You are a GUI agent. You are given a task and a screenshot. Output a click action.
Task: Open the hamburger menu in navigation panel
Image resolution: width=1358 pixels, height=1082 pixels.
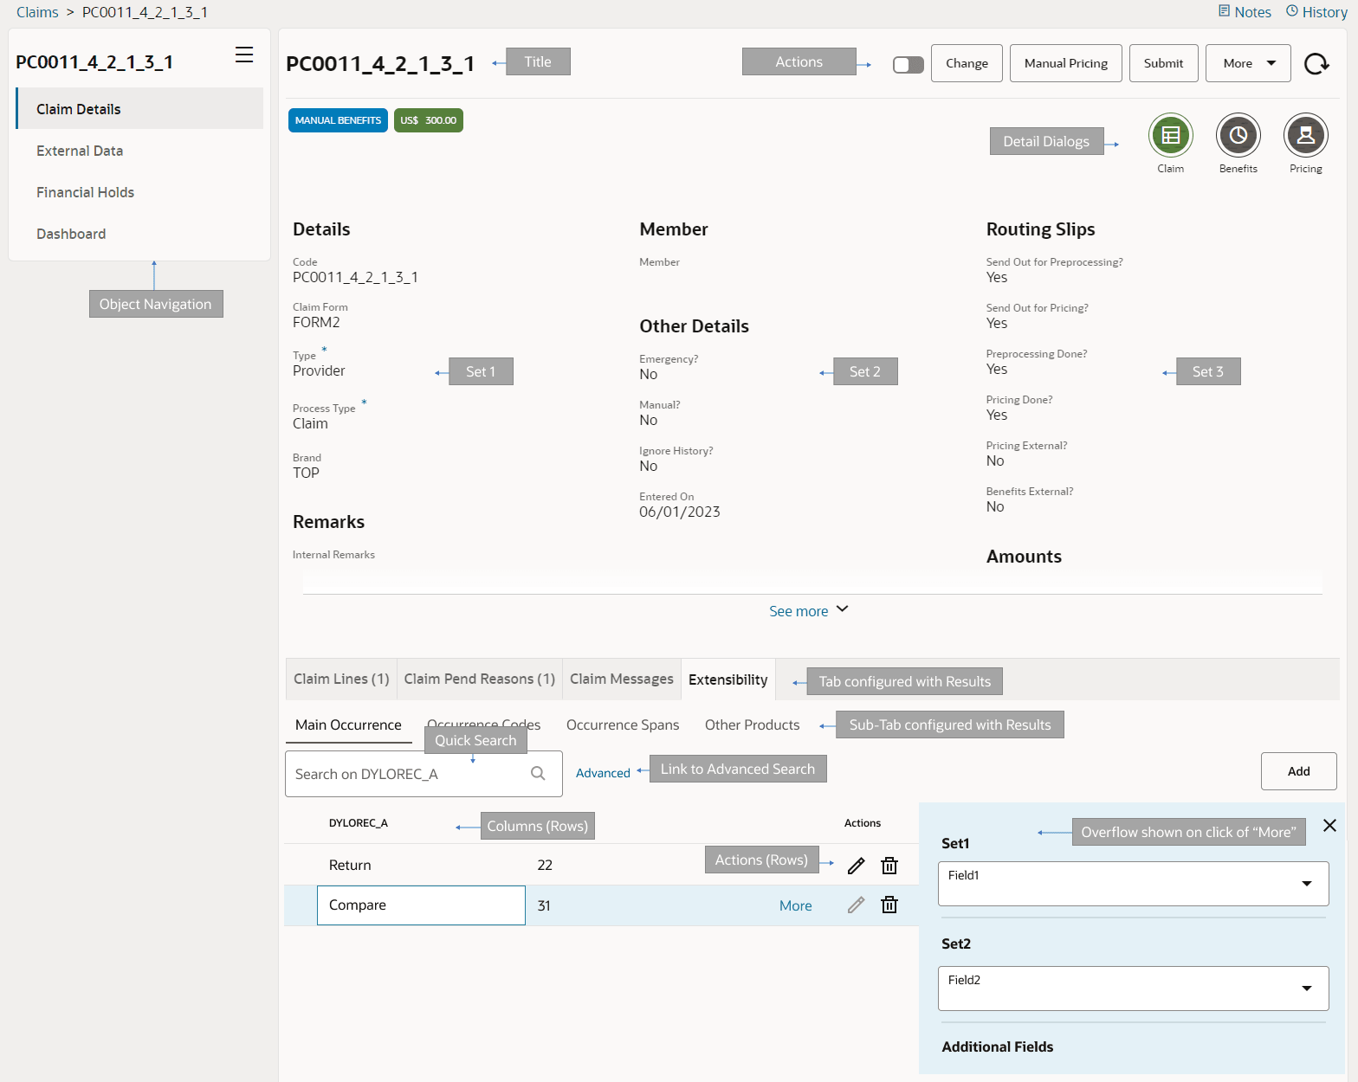pyautogui.click(x=244, y=55)
